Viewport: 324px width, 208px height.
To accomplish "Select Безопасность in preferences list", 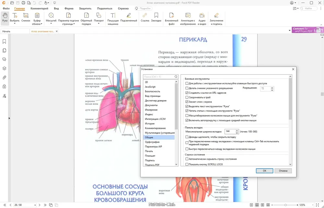I will [153, 91].
